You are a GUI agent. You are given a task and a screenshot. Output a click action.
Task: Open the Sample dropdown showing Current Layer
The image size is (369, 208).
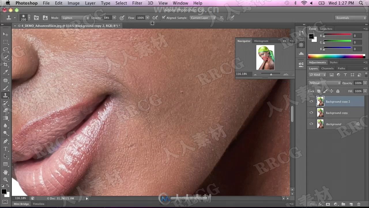pos(203,18)
